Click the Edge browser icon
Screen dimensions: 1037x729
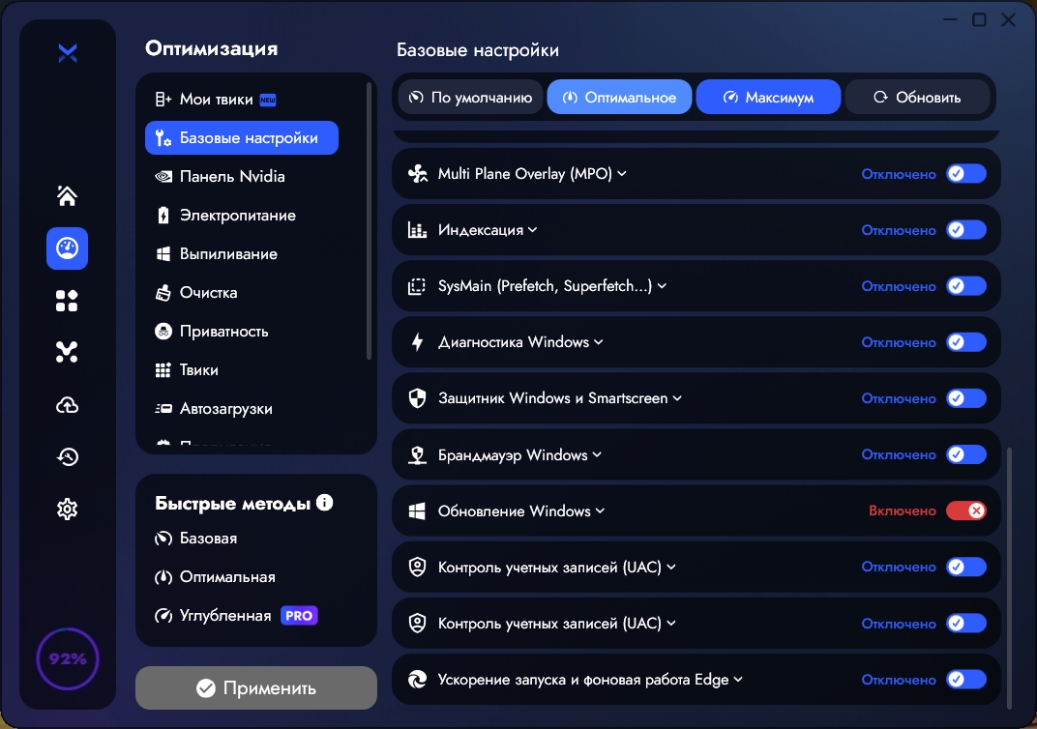click(x=417, y=680)
